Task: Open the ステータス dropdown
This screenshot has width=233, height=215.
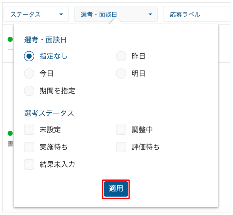Action: point(36,14)
